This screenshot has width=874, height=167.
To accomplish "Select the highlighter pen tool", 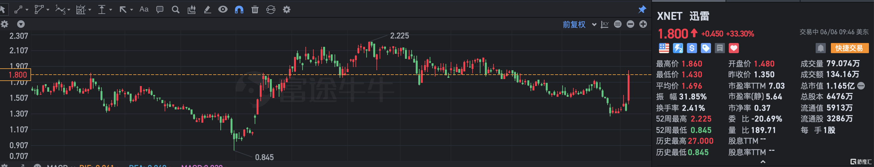I will [x=207, y=9].
